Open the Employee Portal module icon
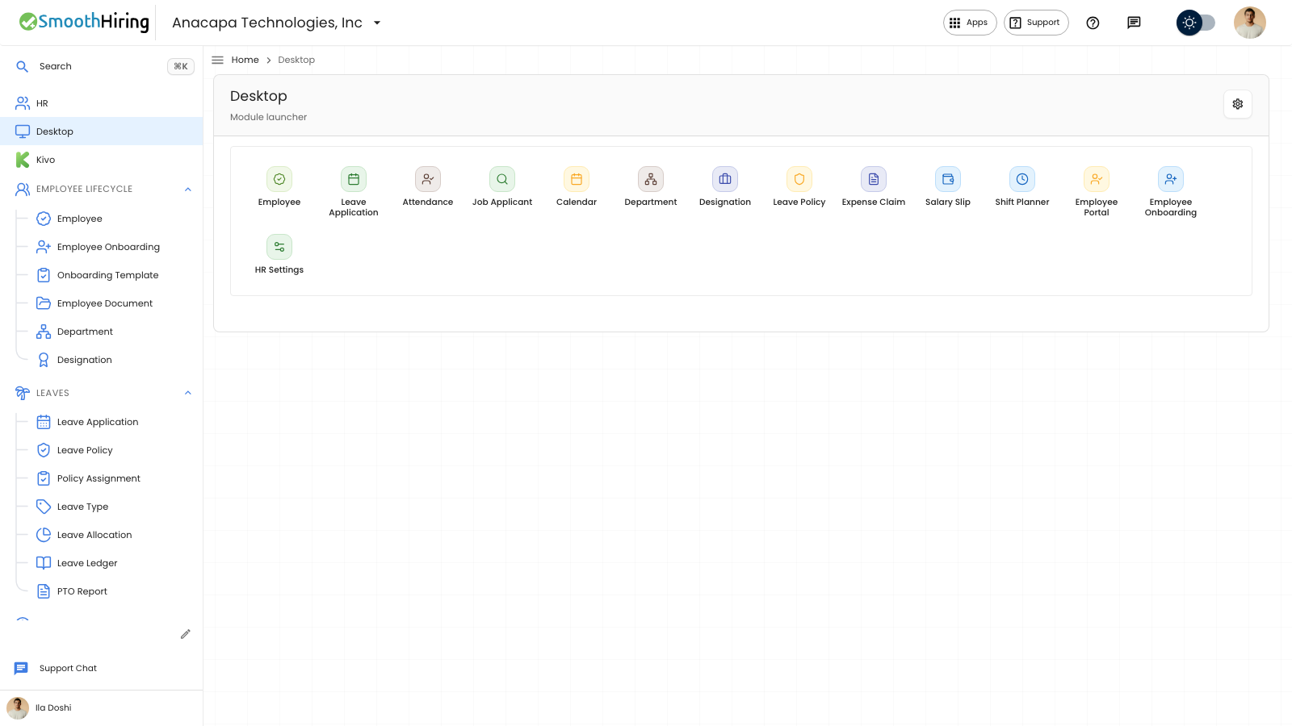The width and height of the screenshot is (1292, 726). (x=1097, y=179)
